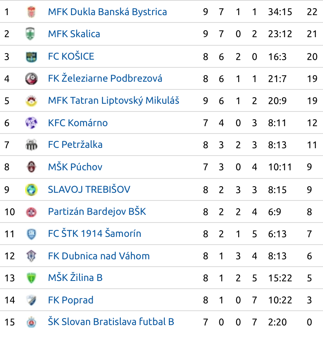Click the FK Poprad crest icon

pos(31,300)
